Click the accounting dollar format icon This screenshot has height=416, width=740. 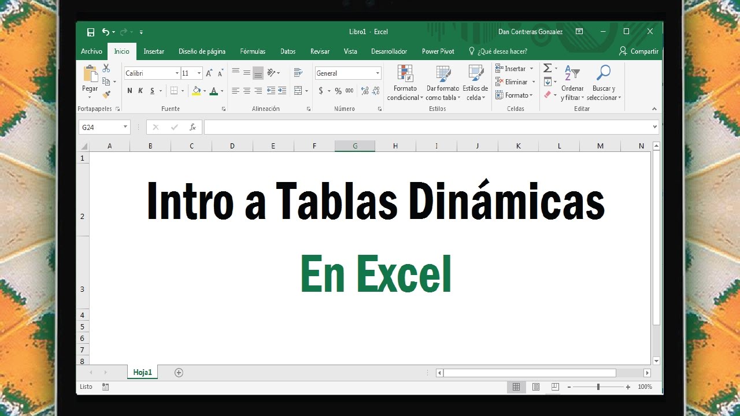click(321, 91)
